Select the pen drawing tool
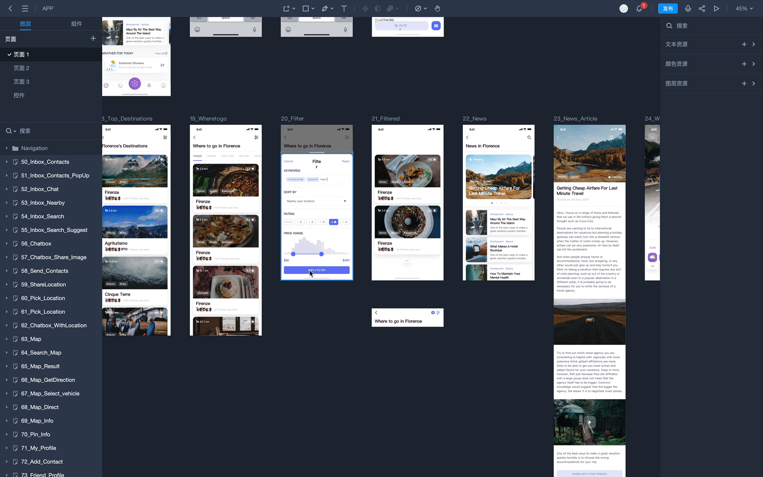 [x=325, y=9]
